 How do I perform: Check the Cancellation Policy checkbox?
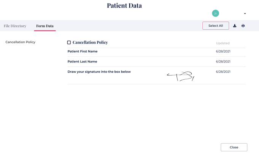point(69,42)
